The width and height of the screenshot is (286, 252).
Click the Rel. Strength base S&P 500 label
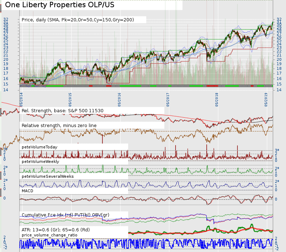tap(62, 110)
